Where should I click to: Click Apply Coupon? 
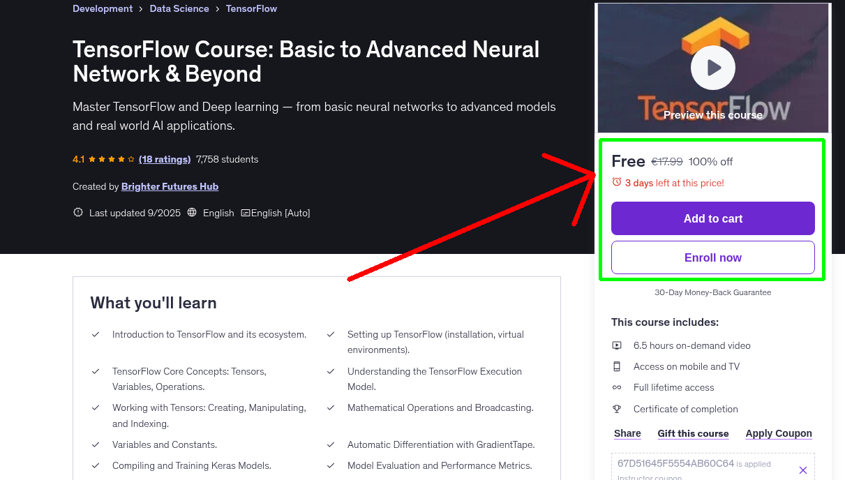pyautogui.click(x=778, y=433)
